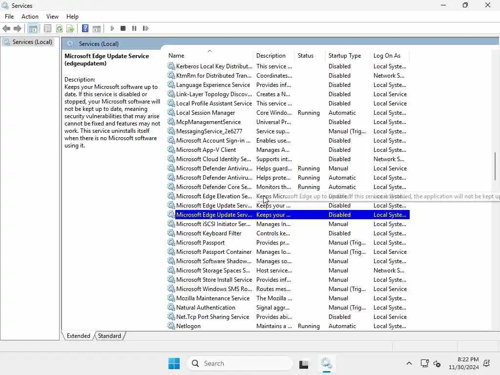Viewport: 500px width, 375px height.
Task: Click the Services app icon in taskbar
Action: click(326, 363)
